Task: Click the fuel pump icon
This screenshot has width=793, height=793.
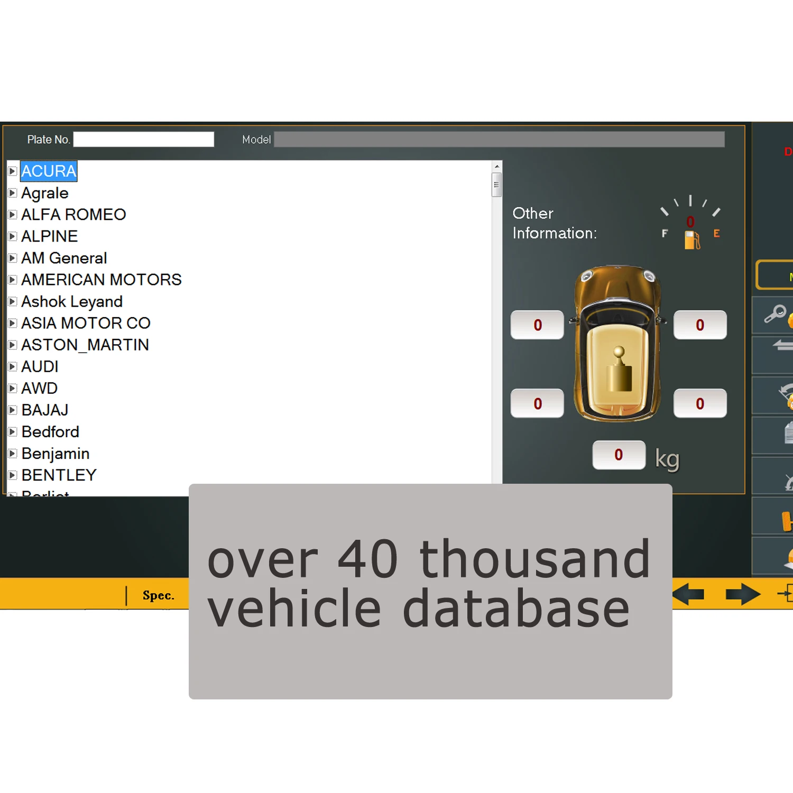Action: click(692, 239)
